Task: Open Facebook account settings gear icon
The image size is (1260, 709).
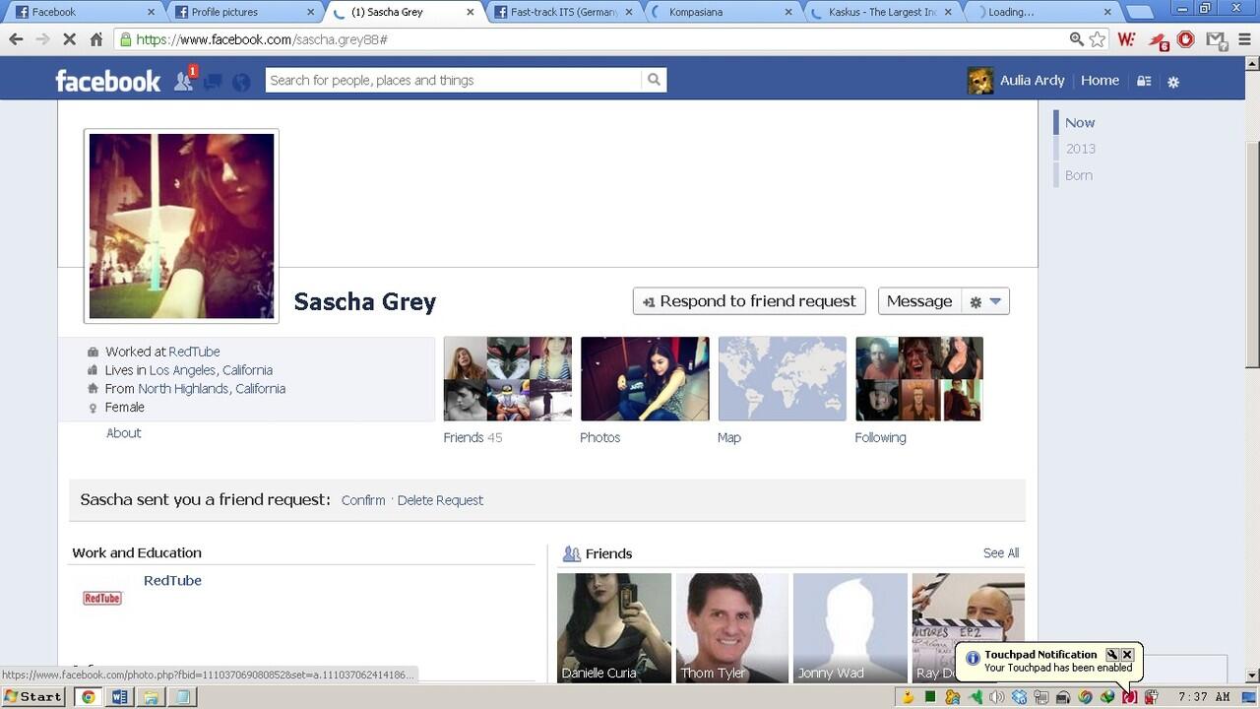Action: [x=1173, y=82]
